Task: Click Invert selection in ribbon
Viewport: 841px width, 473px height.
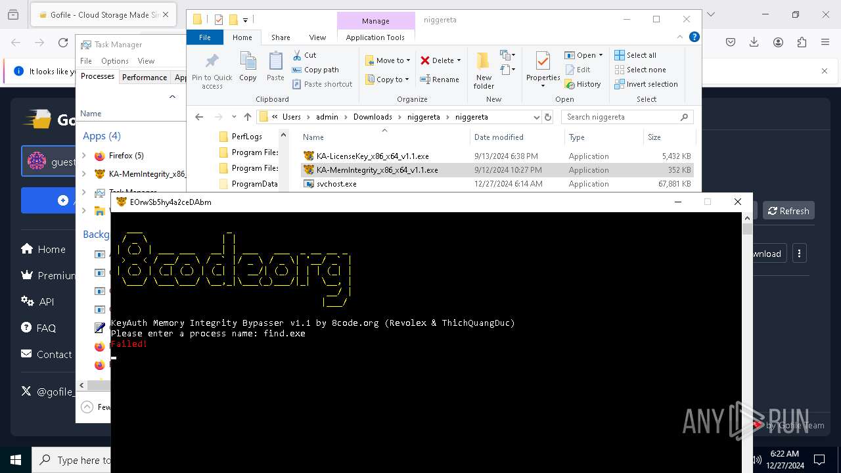Action: (x=646, y=84)
